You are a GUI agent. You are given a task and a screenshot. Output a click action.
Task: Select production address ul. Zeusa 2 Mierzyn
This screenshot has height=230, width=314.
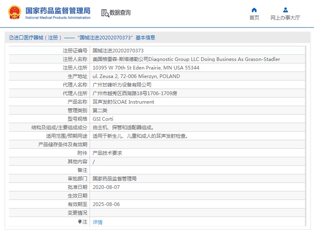(136, 76)
